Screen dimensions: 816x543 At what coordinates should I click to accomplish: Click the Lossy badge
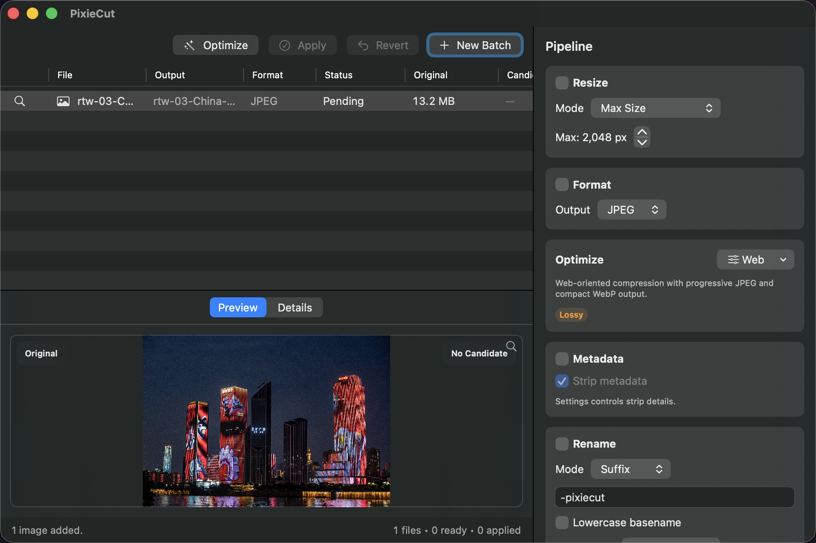pyautogui.click(x=571, y=315)
